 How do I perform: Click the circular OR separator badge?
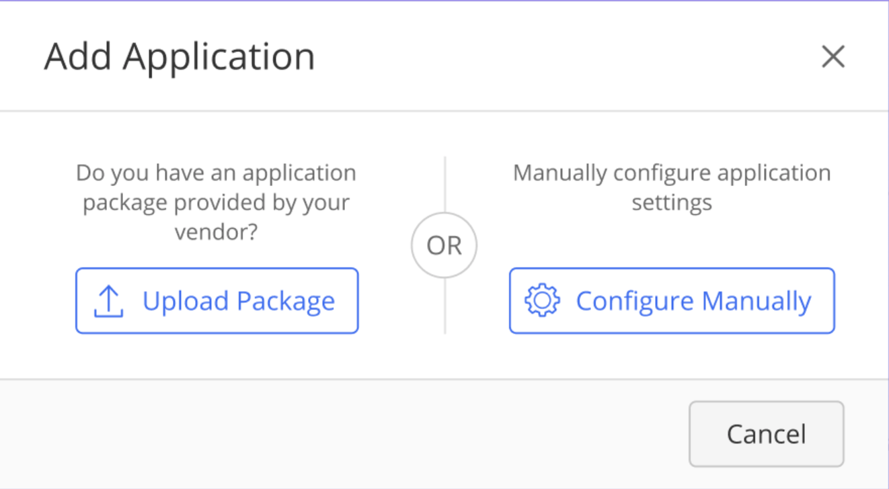[x=444, y=246]
